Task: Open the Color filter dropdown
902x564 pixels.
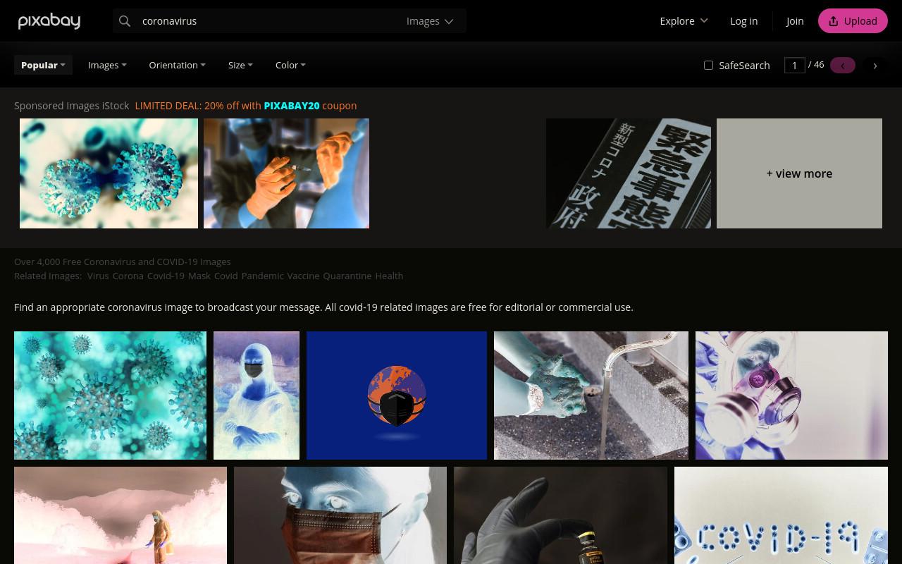Action: [290, 65]
